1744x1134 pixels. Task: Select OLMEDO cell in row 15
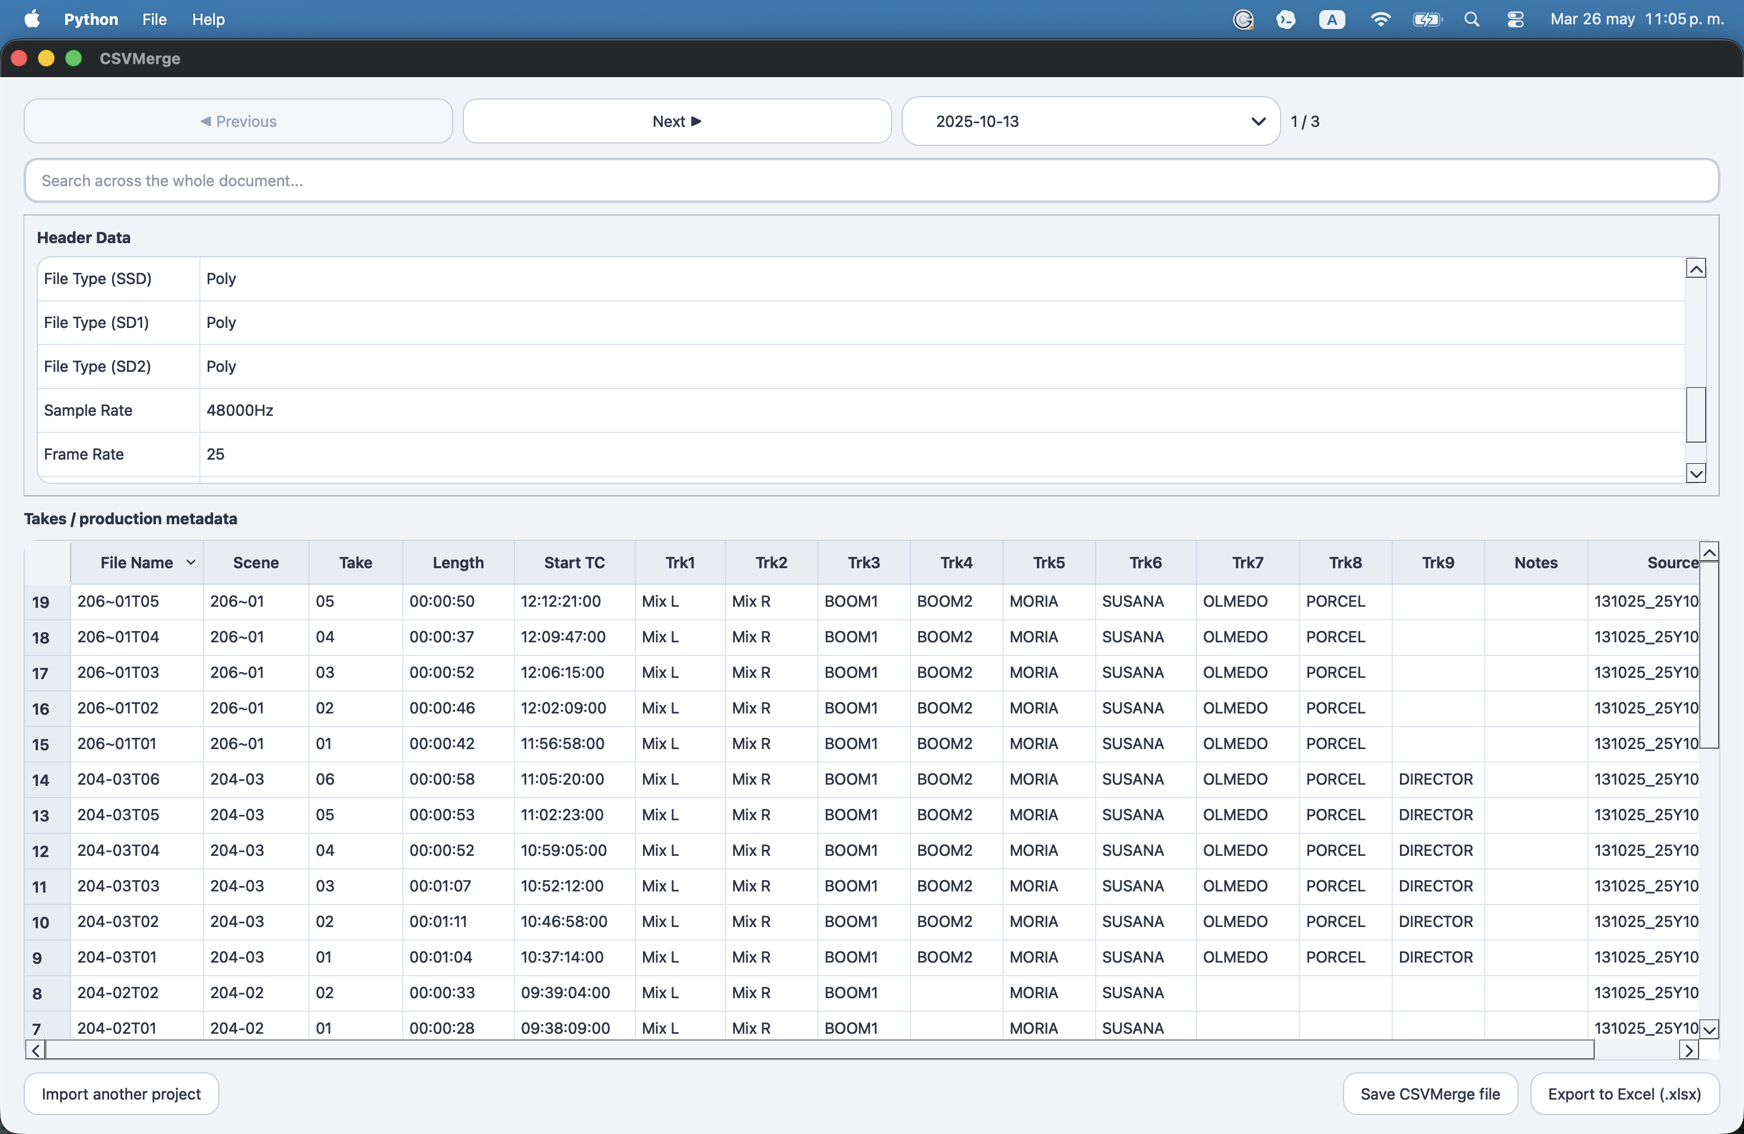tap(1247, 744)
